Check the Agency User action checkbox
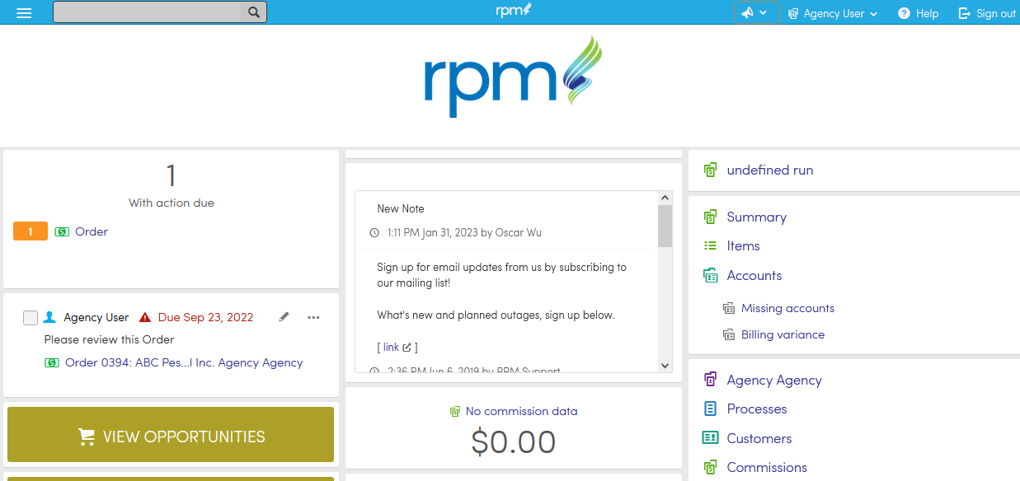Viewport: 1020px width, 481px height. click(31, 317)
